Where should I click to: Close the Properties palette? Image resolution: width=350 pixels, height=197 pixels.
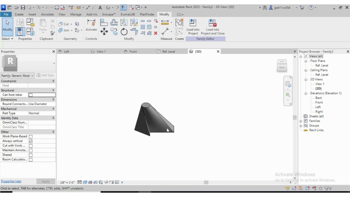pos(54,51)
